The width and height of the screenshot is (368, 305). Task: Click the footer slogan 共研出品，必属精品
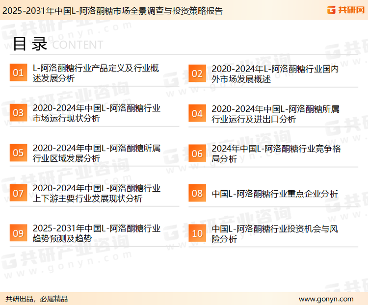point(37,299)
